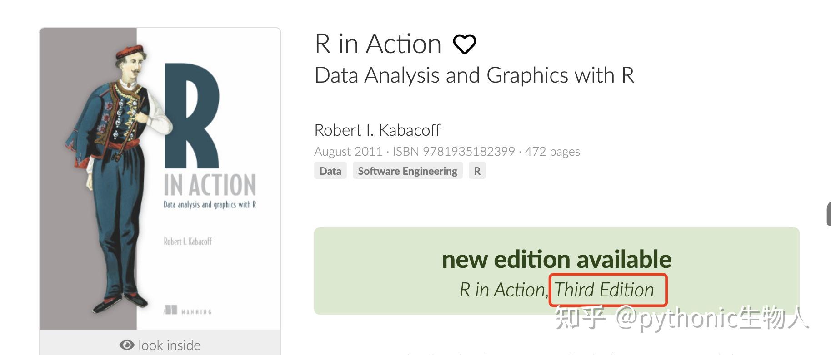The image size is (831, 355).
Task: Click the "IN ACTION" text on the cover
Action: click(x=210, y=185)
